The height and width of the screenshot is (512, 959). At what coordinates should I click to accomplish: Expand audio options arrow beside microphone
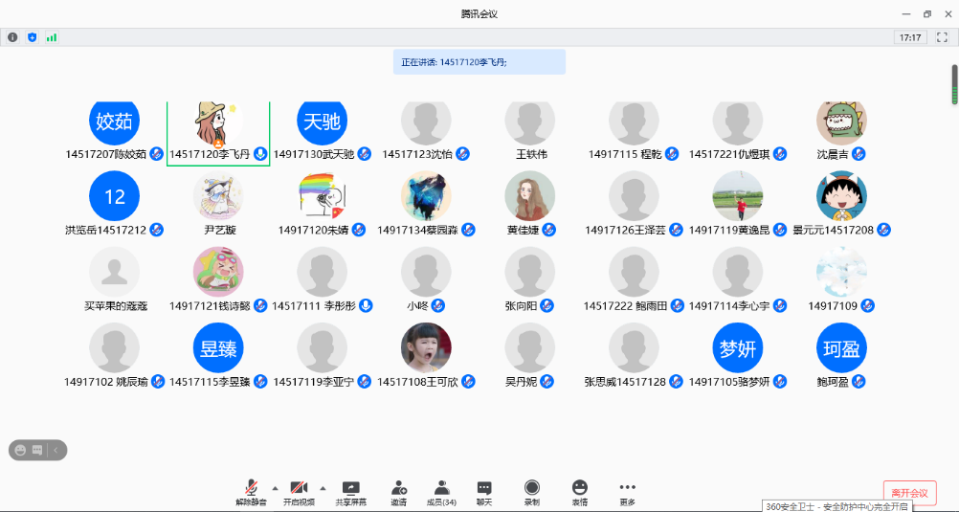[x=276, y=487]
